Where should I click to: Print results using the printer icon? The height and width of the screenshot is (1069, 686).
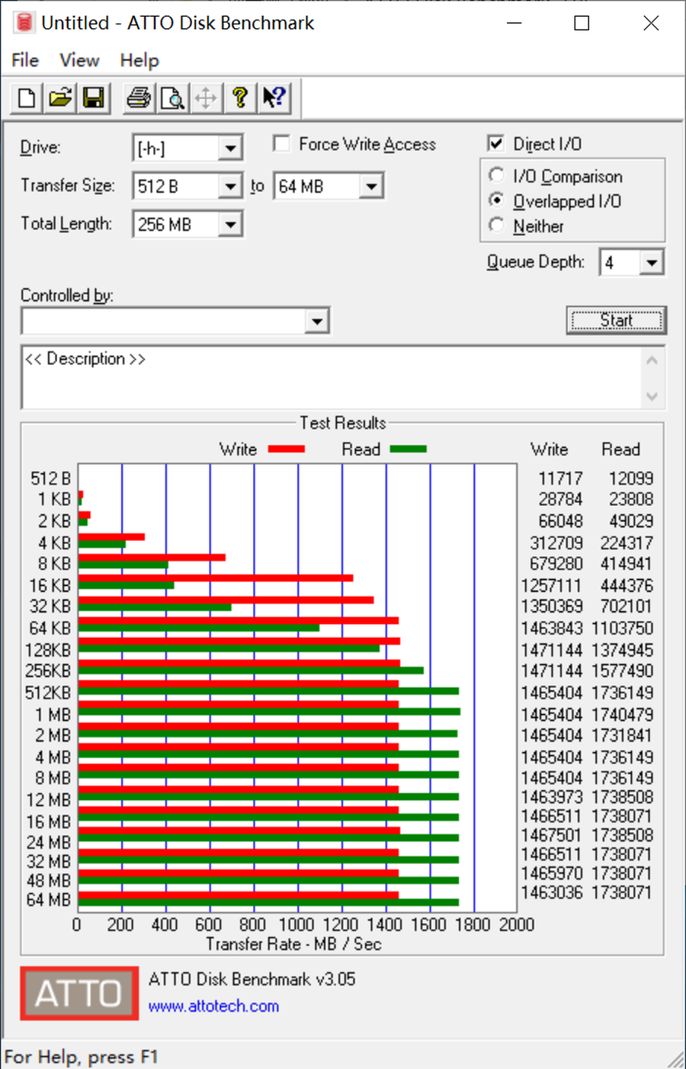[139, 98]
